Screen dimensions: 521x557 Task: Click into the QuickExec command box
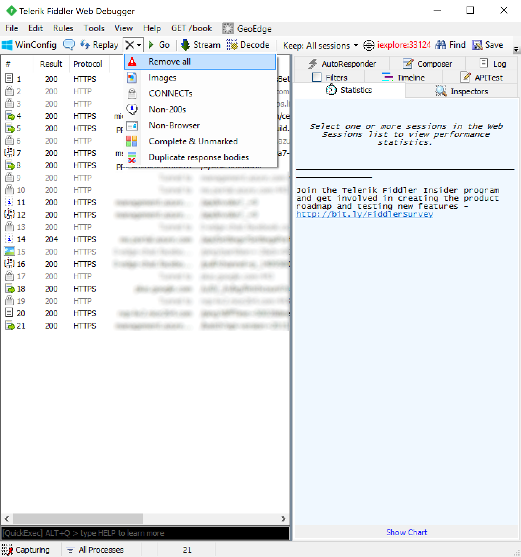(x=145, y=533)
